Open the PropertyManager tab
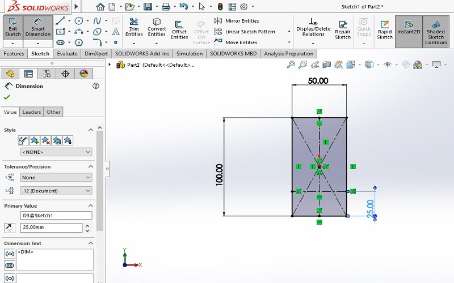The image size is (454, 283). (x=28, y=74)
